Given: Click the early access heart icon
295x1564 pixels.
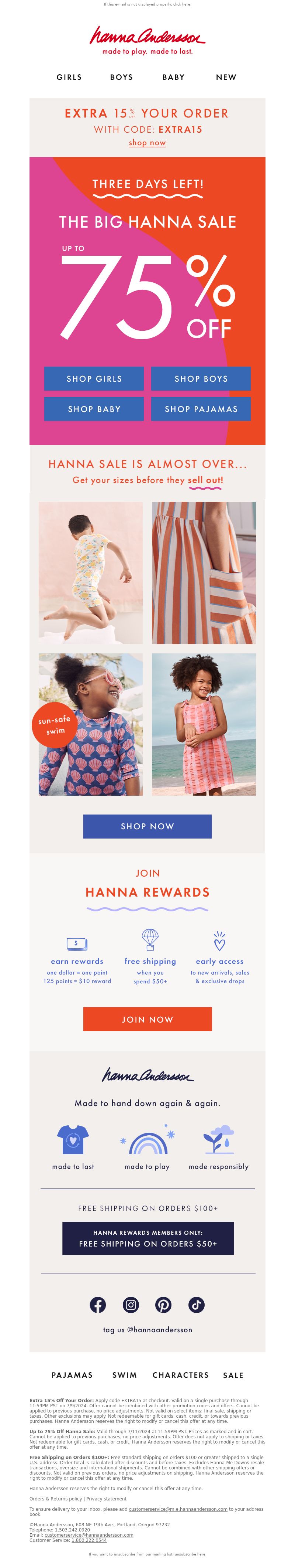Looking at the screenshot, I should coord(219,941).
